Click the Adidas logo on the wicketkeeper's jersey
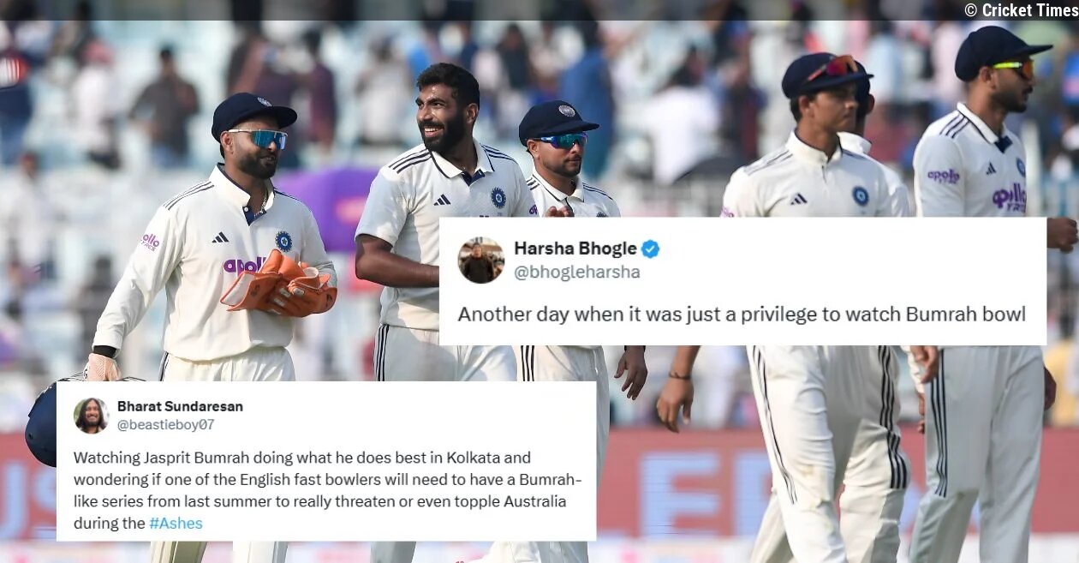 221,237
